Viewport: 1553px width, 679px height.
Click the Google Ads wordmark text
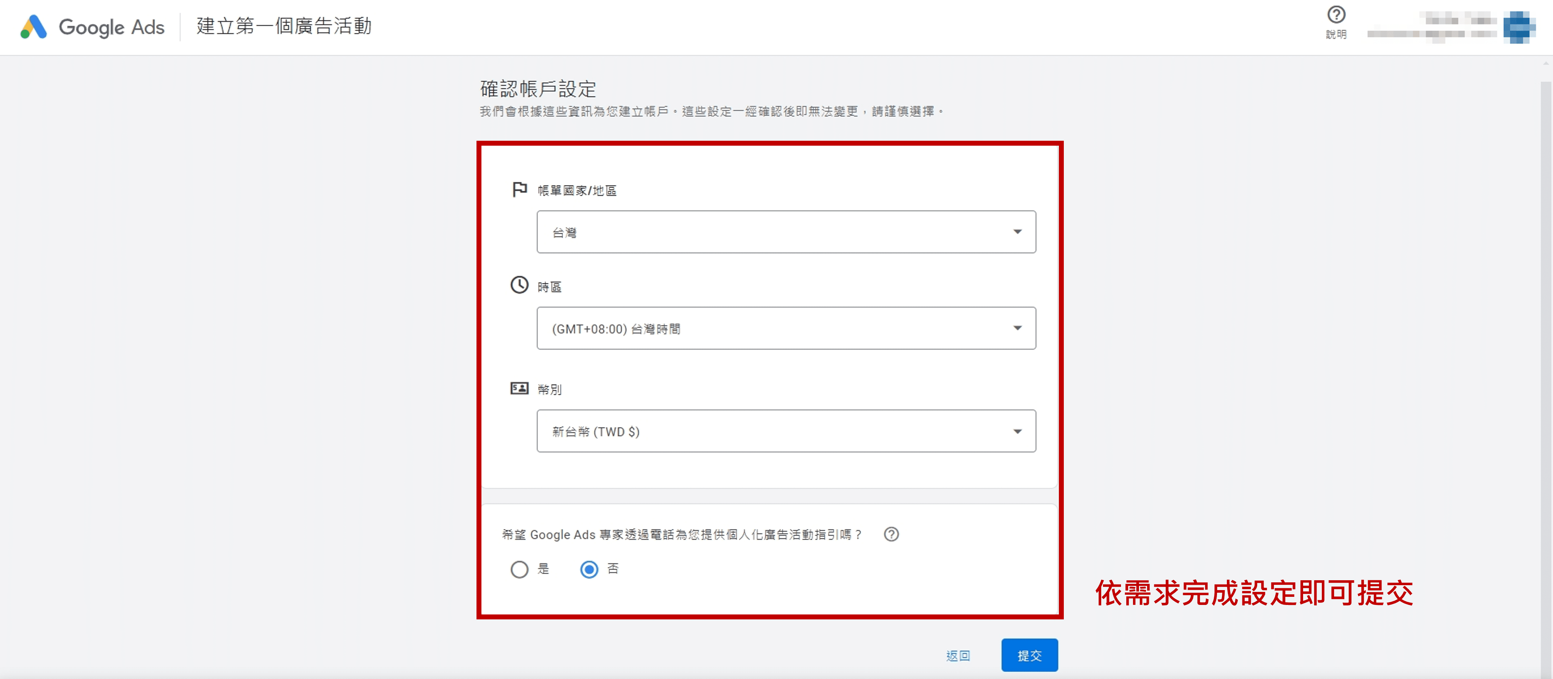(x=112, y=27)
